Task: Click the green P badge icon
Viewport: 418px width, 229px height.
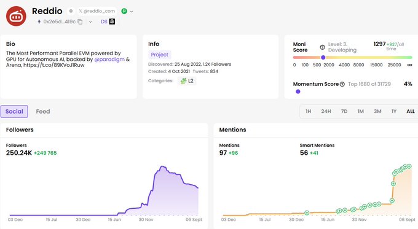Action: [x=124, y=11]
